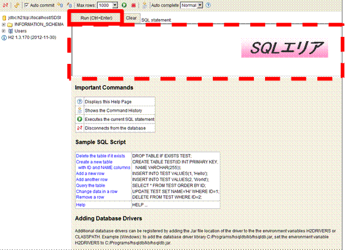Screen dimensions: 345x250
Task: Select the H2 1.3.170 version entry
Action: (x=32, y=37)
